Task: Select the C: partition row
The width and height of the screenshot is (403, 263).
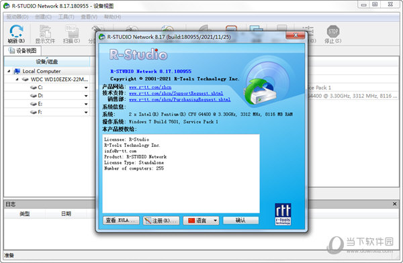Action: pyautogui.click(x=47, y=88)
